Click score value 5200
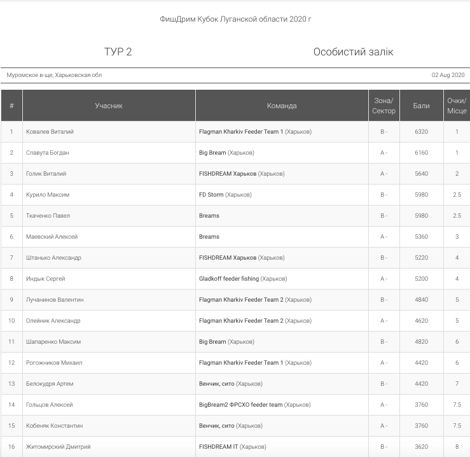Screen dimensions: 470x457 (422, 279)
